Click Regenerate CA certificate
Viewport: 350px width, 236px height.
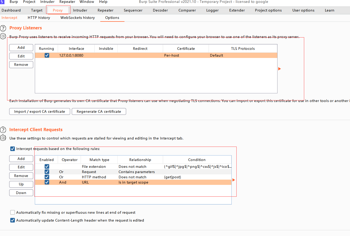pyautogui.click(x=99, y=111)
